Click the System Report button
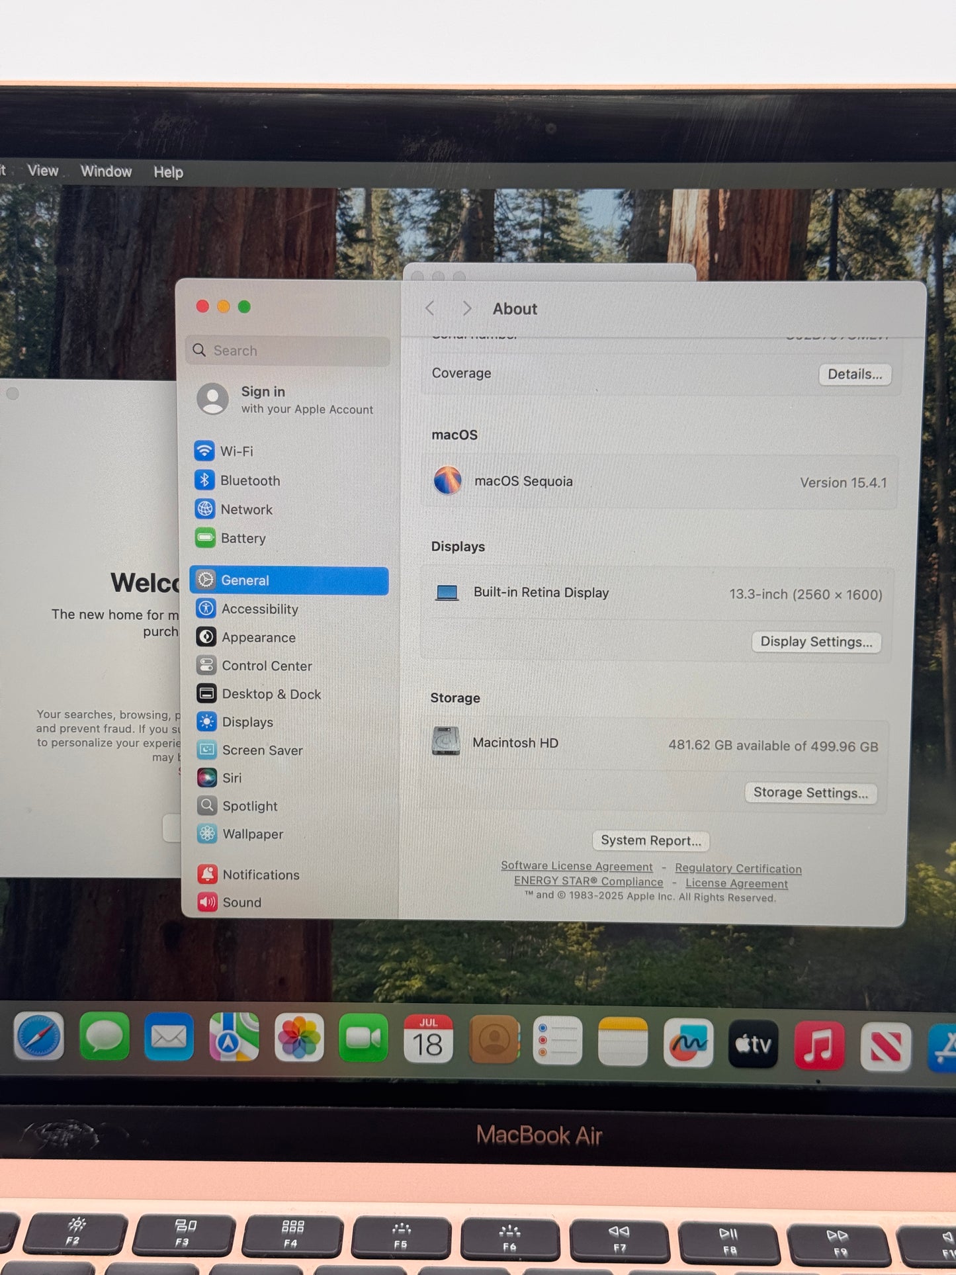Viewport: 956px width, 1275px height. [651, 840]
